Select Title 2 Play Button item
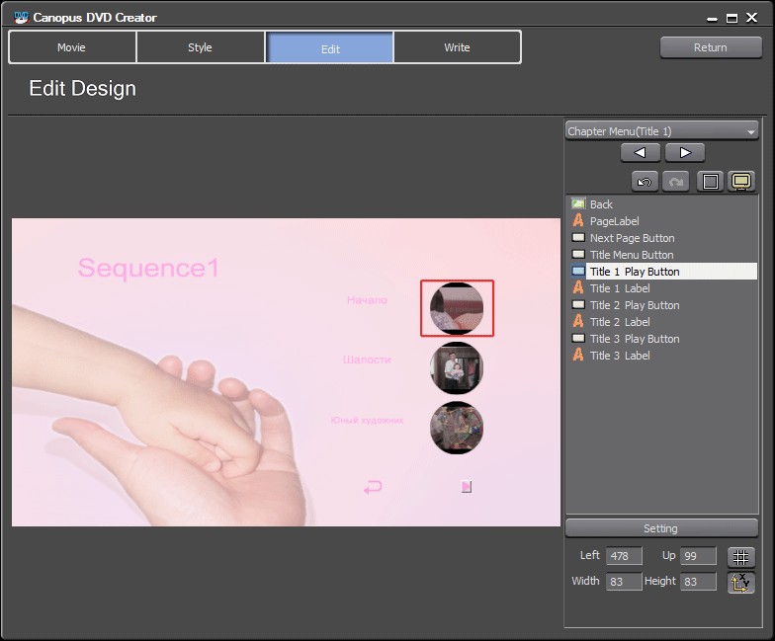The width and height of the screenshot is (775, 641). point(662,304)
